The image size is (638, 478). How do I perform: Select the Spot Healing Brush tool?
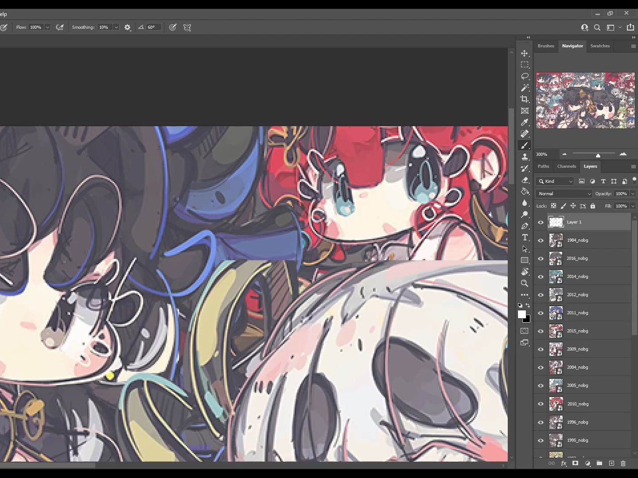pos(525,134)
